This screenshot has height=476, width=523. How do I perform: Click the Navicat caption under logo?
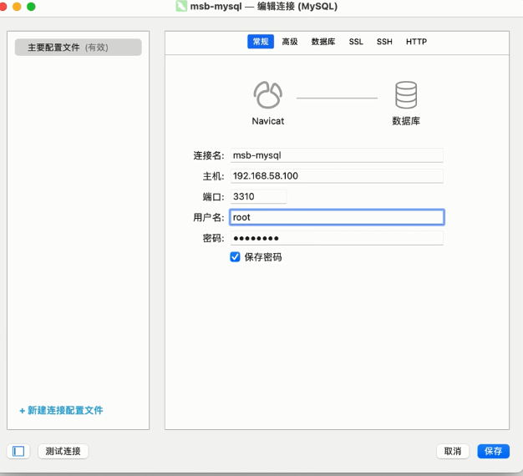[x=268, y=121]
